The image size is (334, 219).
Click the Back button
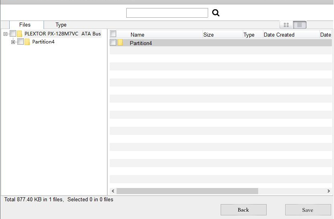click(x=244, y=210)
